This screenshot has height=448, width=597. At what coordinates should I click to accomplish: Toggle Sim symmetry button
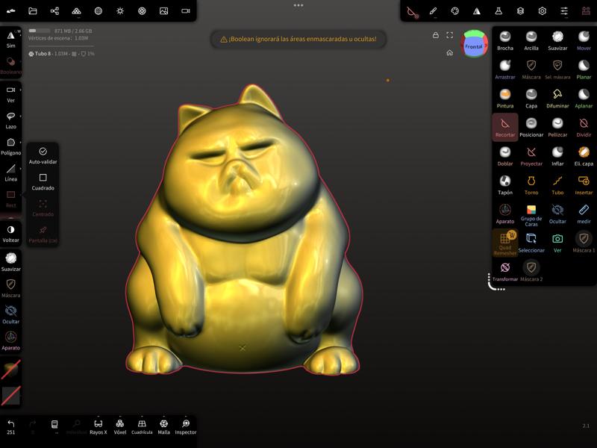coord(10,40)
